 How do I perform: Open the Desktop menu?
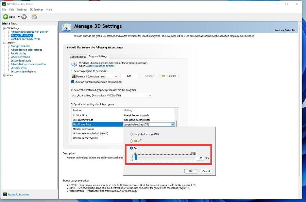22,10
